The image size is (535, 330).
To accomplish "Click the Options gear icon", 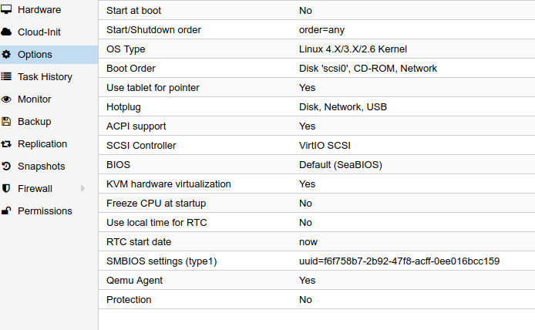I will click(6, 54).
